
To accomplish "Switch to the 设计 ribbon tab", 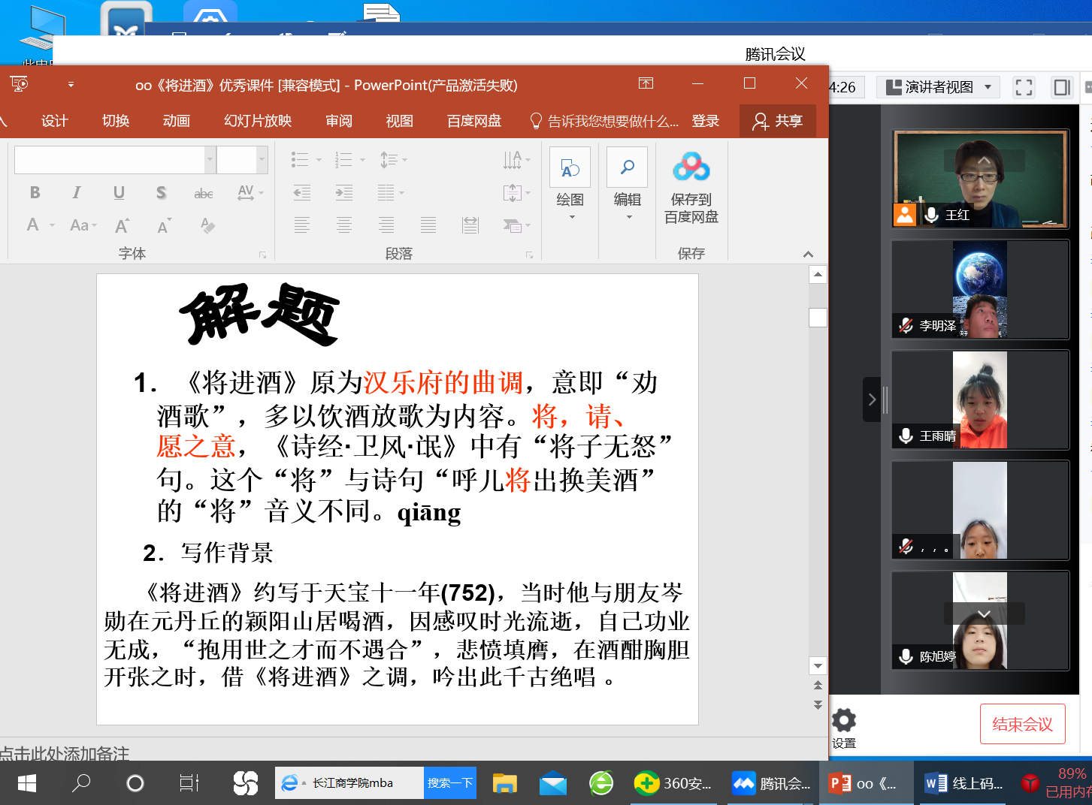I will (53, 121).
